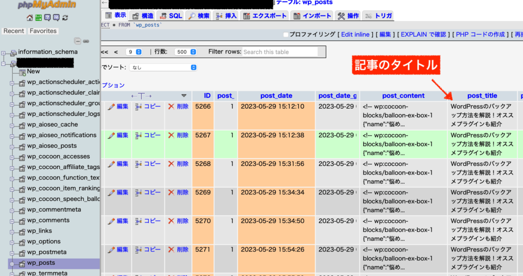Open the エクスポート tab
The width and height of the screenshot is (523, 276).
[x=265, y=16]
